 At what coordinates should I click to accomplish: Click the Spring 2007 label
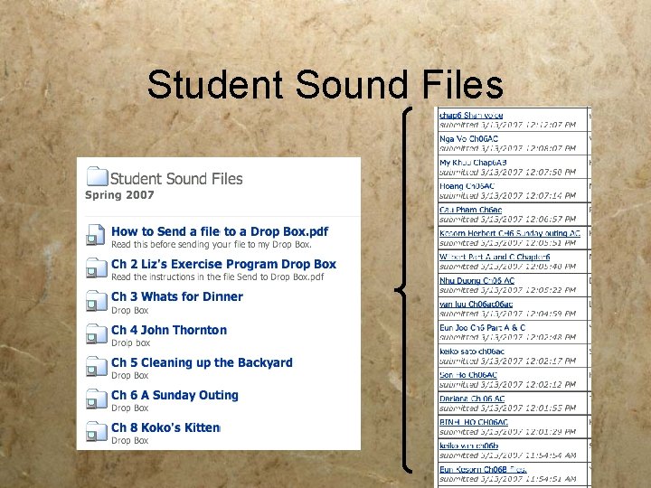[119, 195]
